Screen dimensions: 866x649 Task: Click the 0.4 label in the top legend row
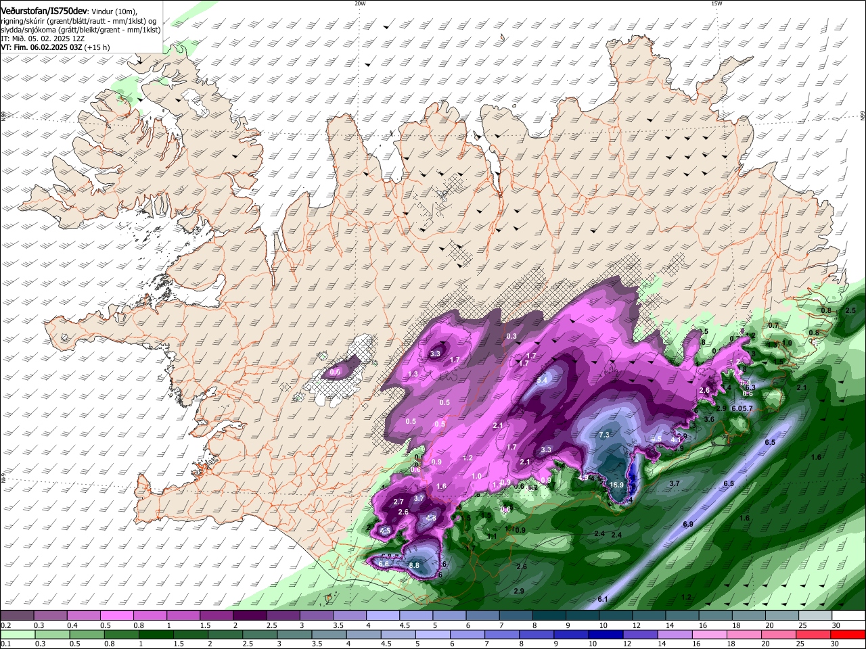[72, 625]
